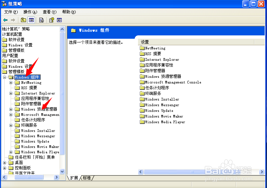Click Windows Media Player folder icon in right pane

142,122
